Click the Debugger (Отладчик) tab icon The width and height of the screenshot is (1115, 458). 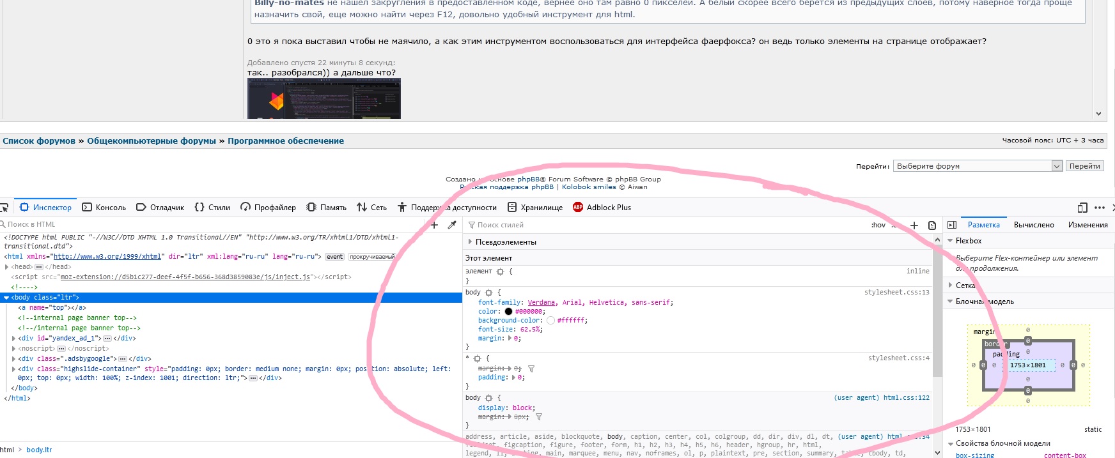tap(141, 207)
